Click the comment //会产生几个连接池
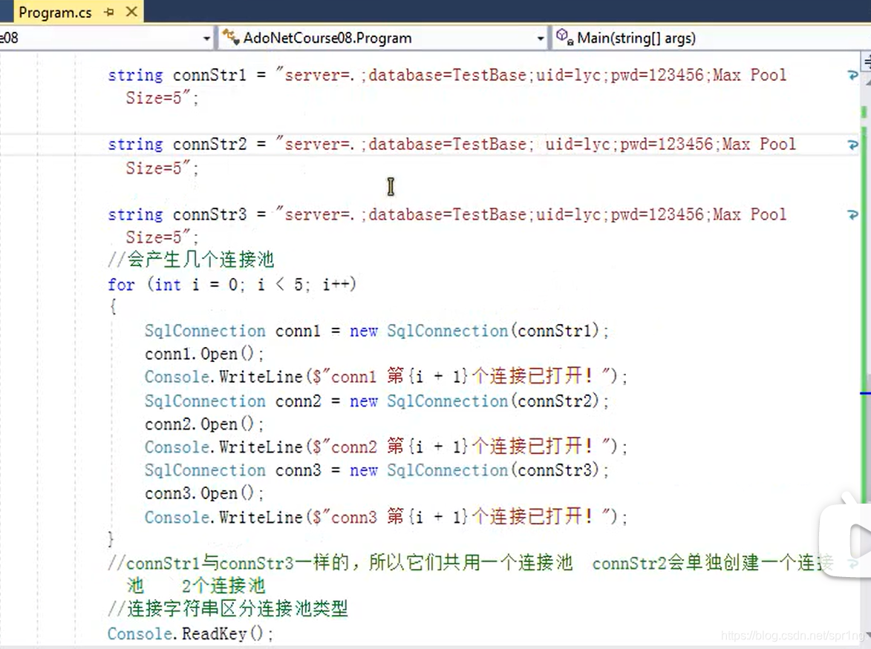 click(x=191, y=260)
